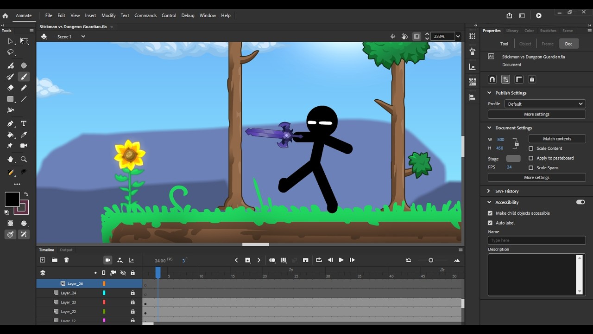This screenshot has height=334, width=593.
Task: Select the Rectangle tool
Action: pyautogui.click(x=10, y=99)
